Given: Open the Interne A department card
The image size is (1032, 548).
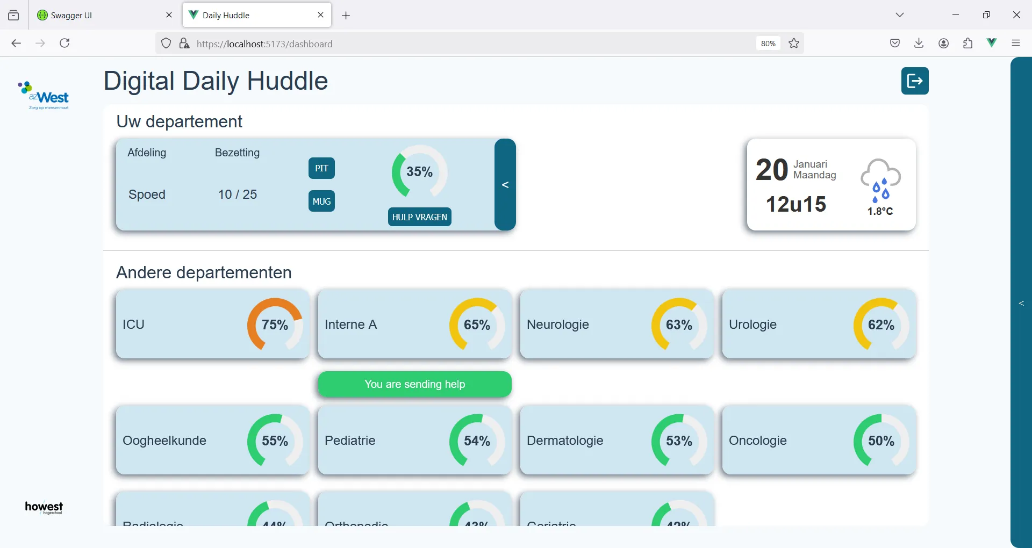Looking at the screenshot, I should coord(414,324).
